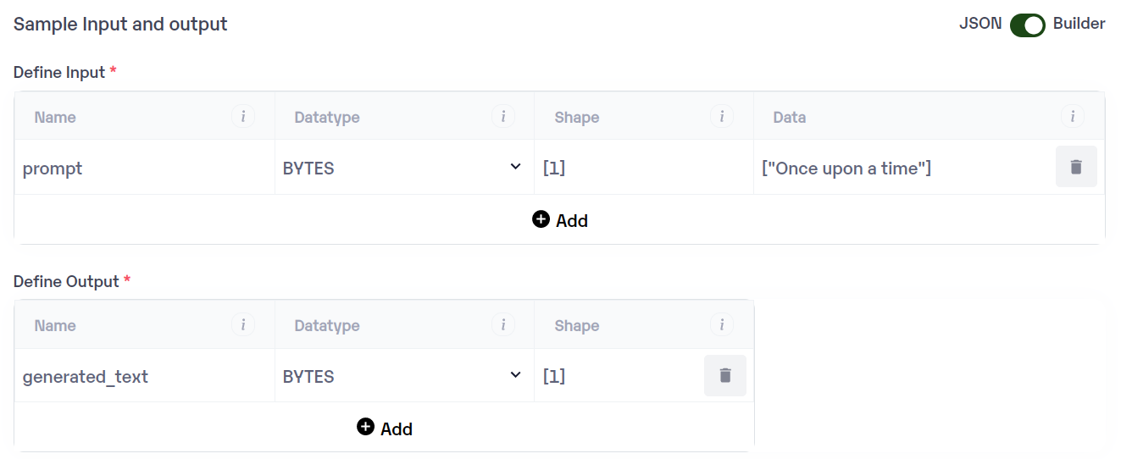
Task: Click info icon beside output Name header
Action: pos(243,325)
